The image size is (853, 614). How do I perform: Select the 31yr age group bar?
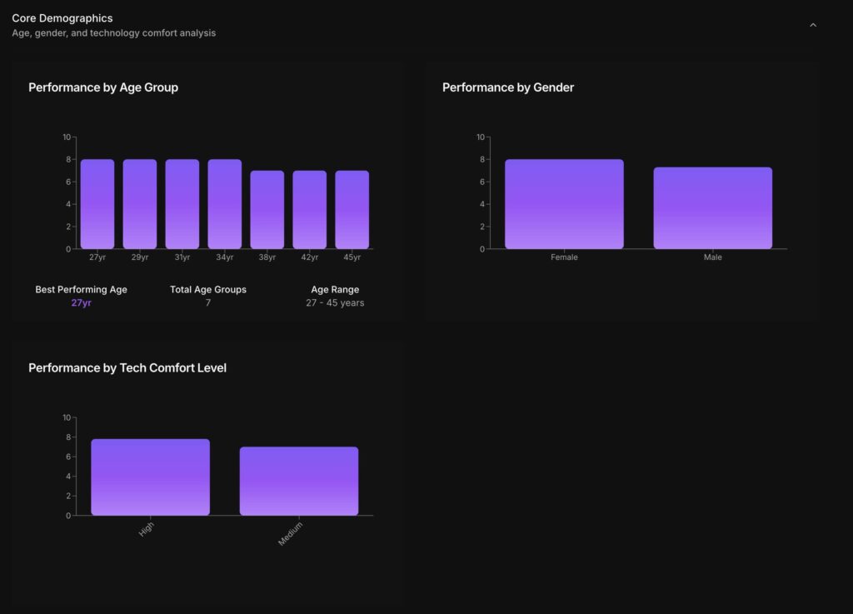click(182, 204)
